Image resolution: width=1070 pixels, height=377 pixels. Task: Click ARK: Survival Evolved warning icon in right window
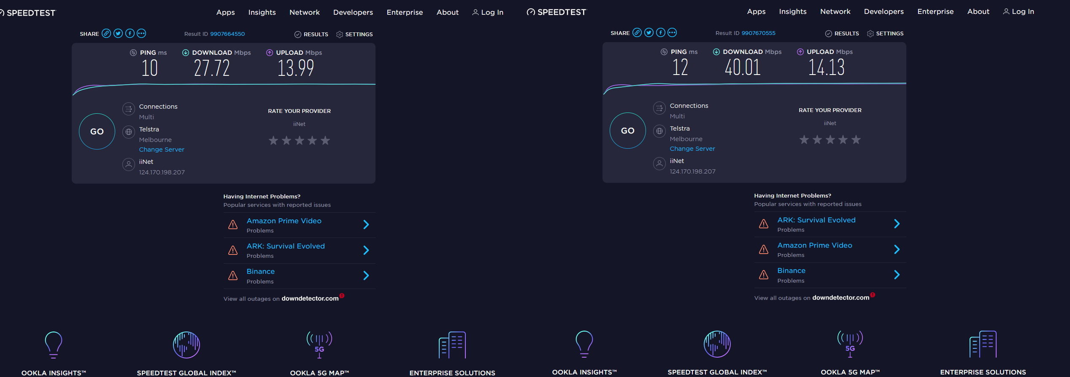[764, 224]
